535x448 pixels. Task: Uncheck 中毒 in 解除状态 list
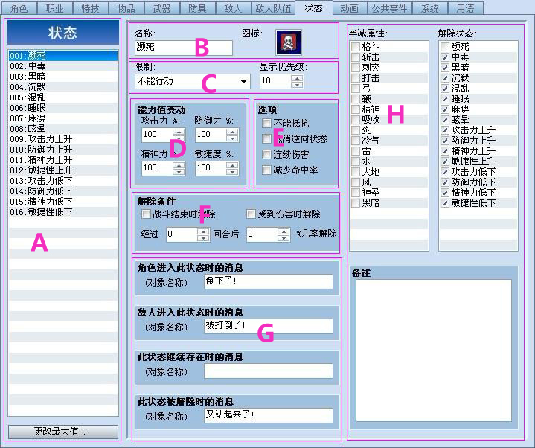445,57
